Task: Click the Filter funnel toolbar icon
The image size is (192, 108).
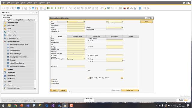Action: (67, 8)
